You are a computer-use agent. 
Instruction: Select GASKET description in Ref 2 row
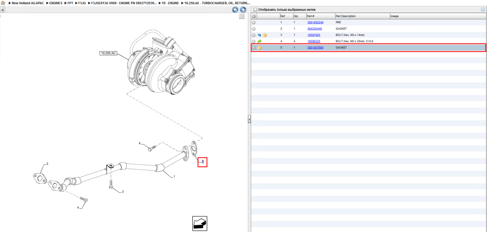341,29
